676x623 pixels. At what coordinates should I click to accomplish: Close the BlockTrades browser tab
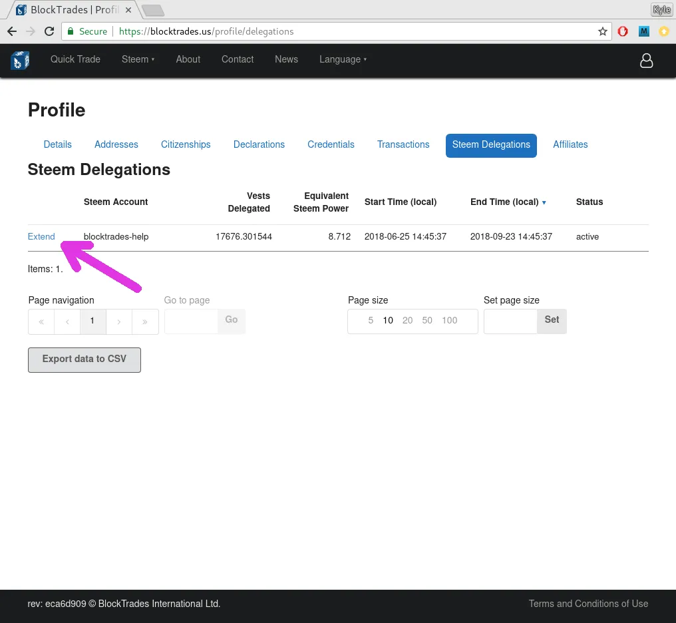coord(128,10)
